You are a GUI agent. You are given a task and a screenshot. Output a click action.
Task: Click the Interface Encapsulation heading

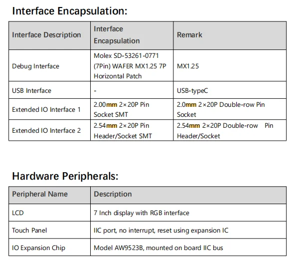point(70,10)
